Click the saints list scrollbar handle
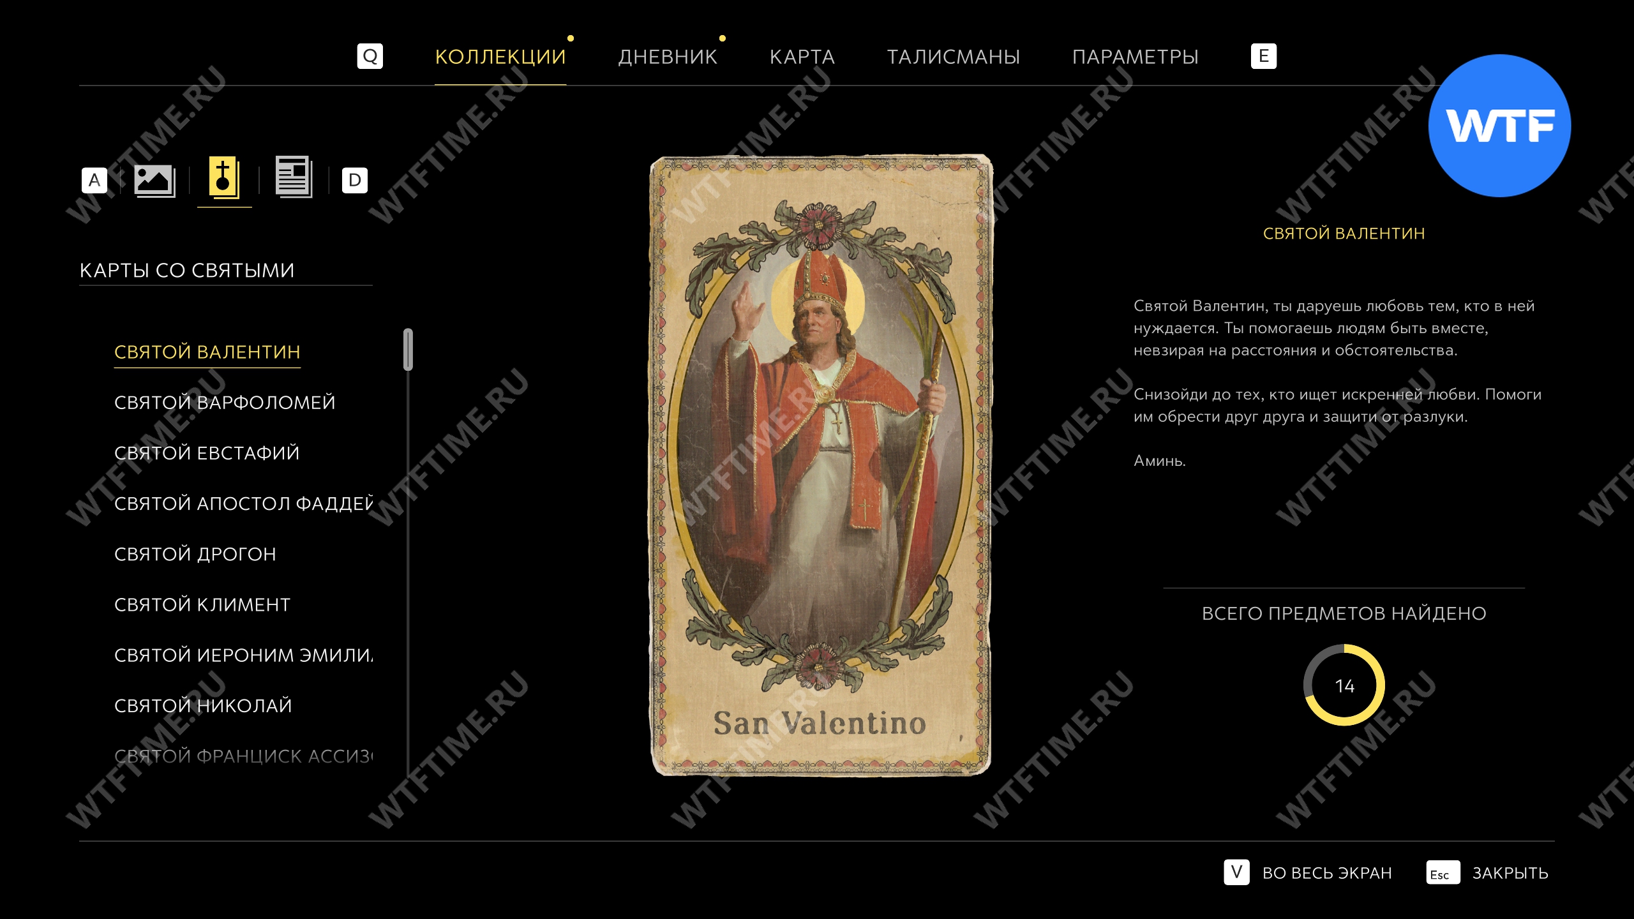The width and height of the screenshot is (1634, 919). pyautogui.click(x=408, y=349)
